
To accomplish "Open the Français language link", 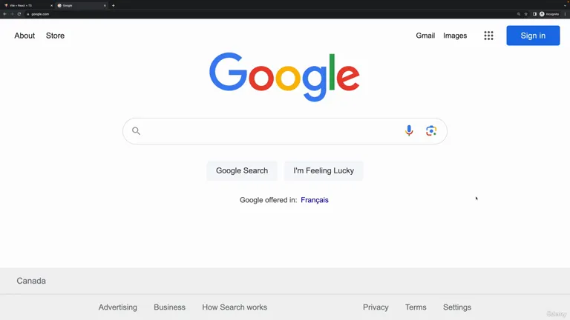I will click(x=315, y=200).
